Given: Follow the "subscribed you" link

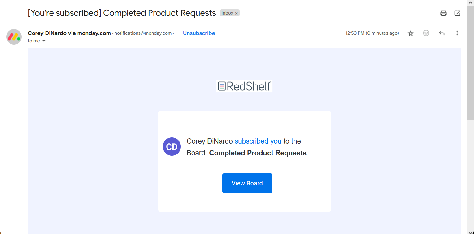Looking at the screenshot, I should click(x=258, y=141).
